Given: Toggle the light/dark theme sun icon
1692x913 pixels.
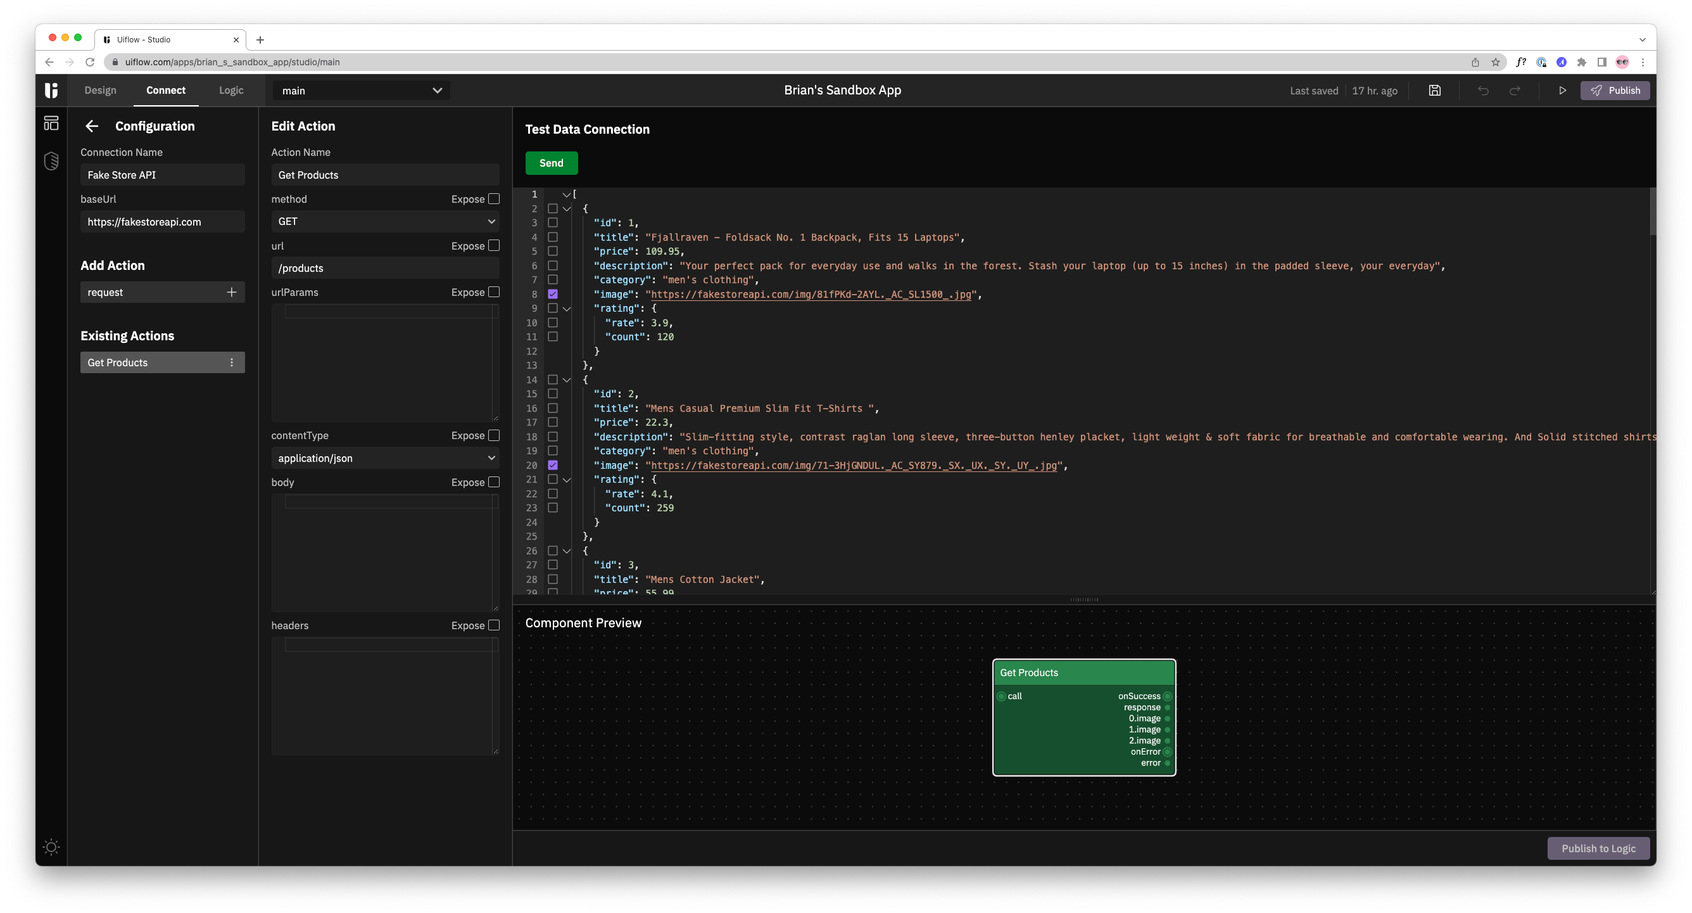Looking at the screenshot, I should click(x=51, y=846).
